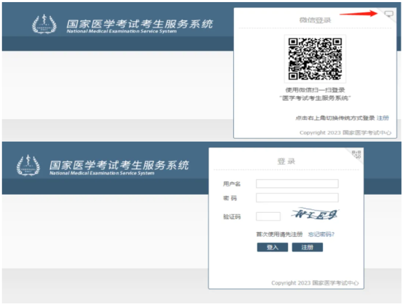Click the 微信登录 panel title
Screen dimensions: 408x308
coord(315,20)
